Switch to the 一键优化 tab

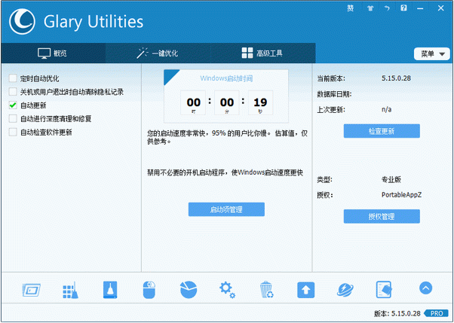point(157,53)
